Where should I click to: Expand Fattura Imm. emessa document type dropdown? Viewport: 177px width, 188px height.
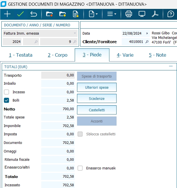click(x=75, y=33)
